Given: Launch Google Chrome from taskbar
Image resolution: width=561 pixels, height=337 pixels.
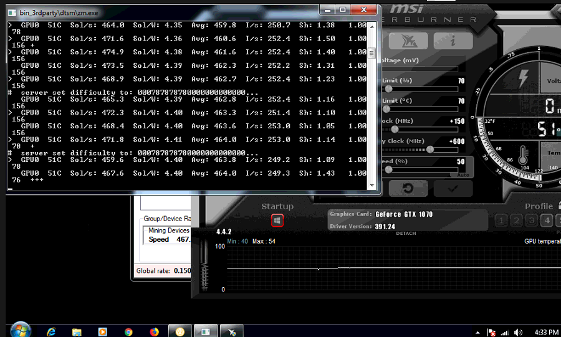Looking at the screenshot, I should pos(128,332).
